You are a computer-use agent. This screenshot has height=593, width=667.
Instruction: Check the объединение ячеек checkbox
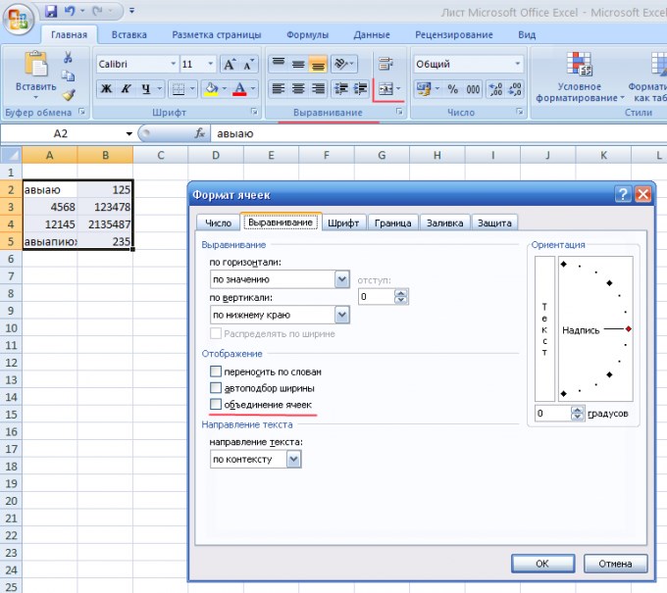(x=216, y=404)
